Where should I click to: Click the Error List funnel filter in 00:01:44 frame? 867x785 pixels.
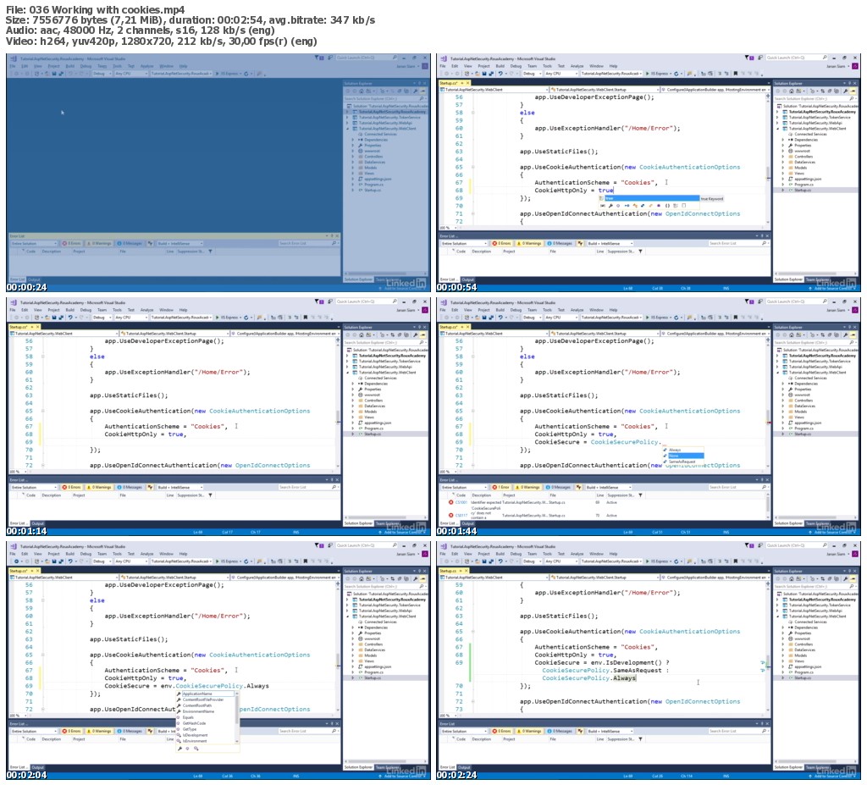tap(641, 495)
